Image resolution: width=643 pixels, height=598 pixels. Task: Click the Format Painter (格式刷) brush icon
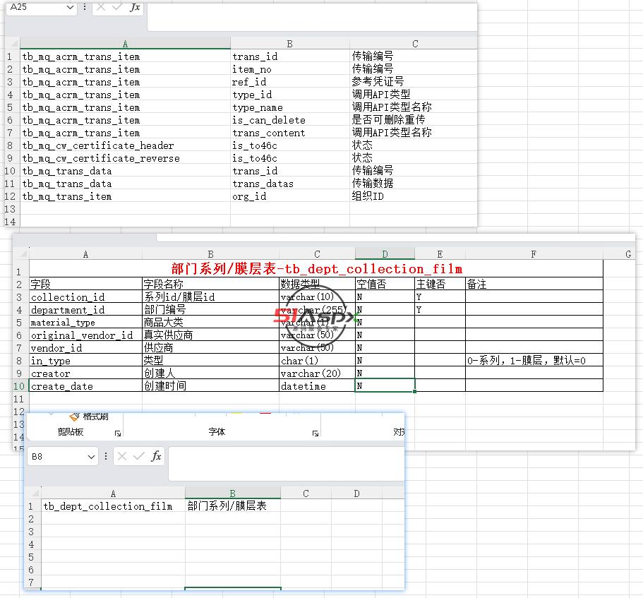click(x=74, y=417)
